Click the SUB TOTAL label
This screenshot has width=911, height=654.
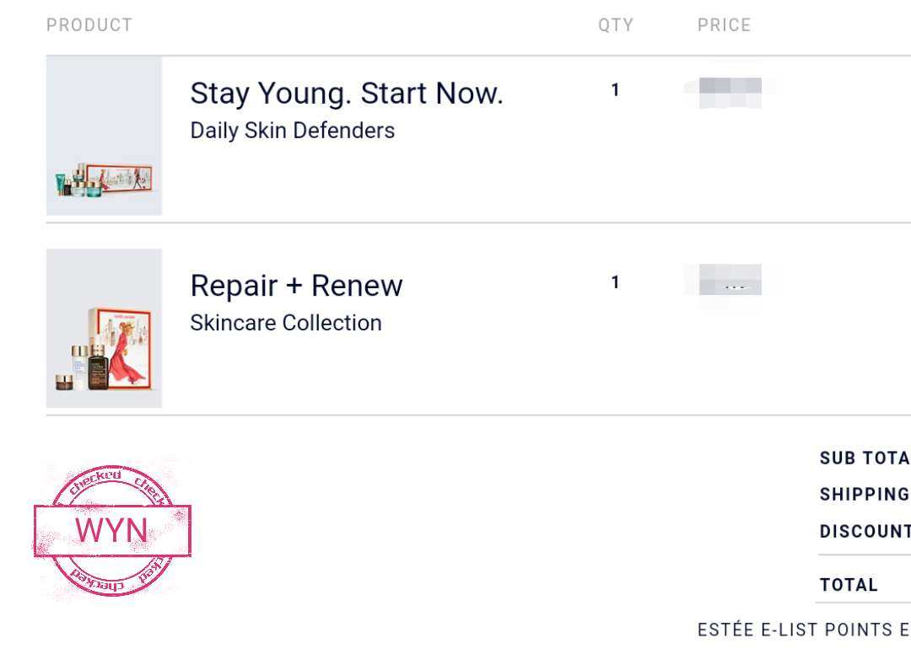pyautogui.click(x=865, y=458)
